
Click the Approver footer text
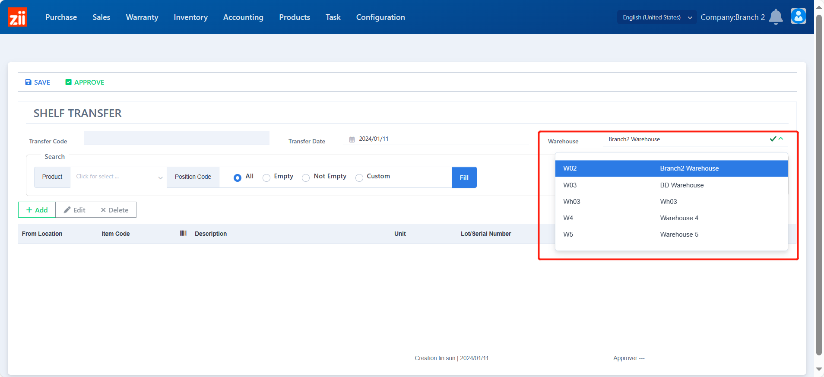click(x=629, y=358)
